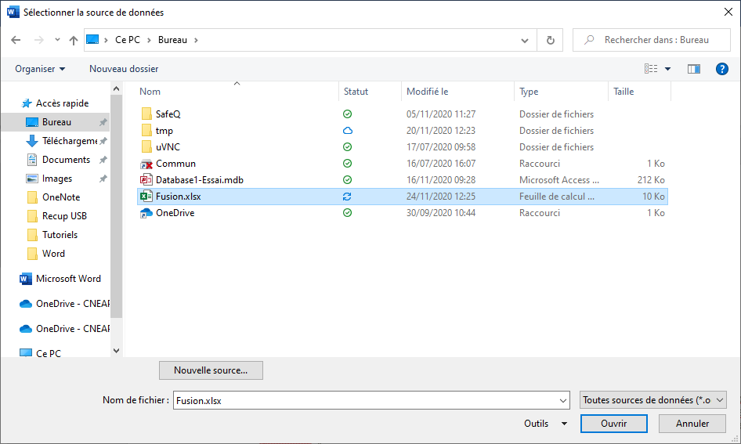Click the Back navigation arrow
Image resolution: width=741 pixels, height=444 pixels.
(x=16, y=40)
